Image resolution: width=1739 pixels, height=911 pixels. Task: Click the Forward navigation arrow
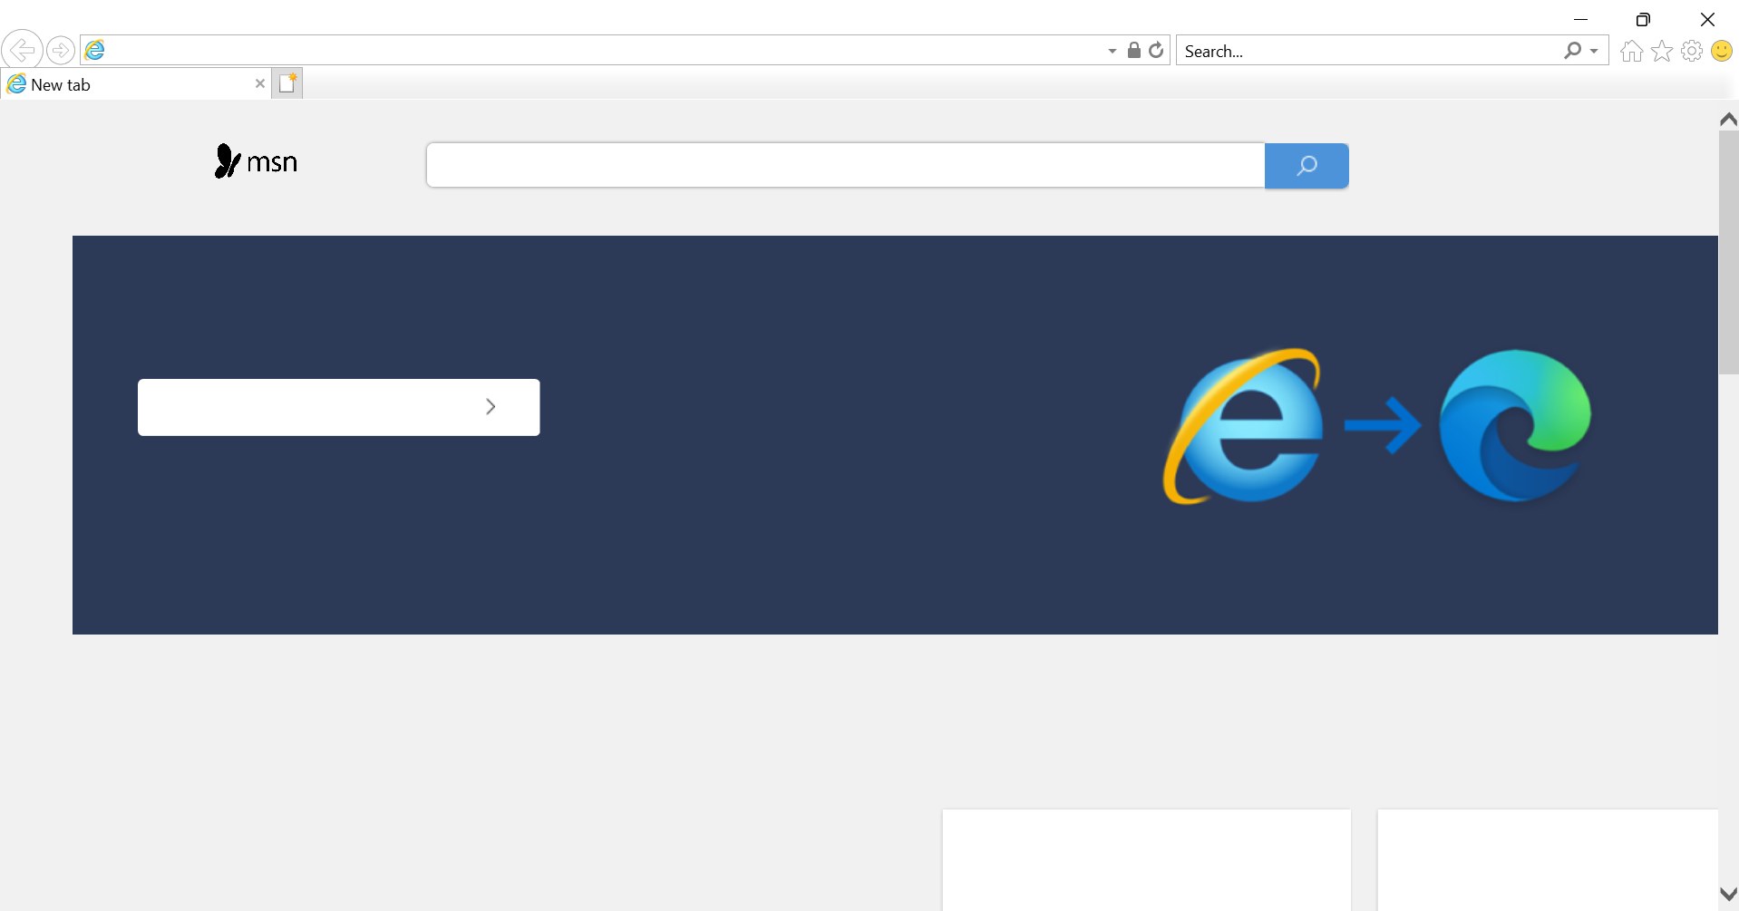(61, 50)
